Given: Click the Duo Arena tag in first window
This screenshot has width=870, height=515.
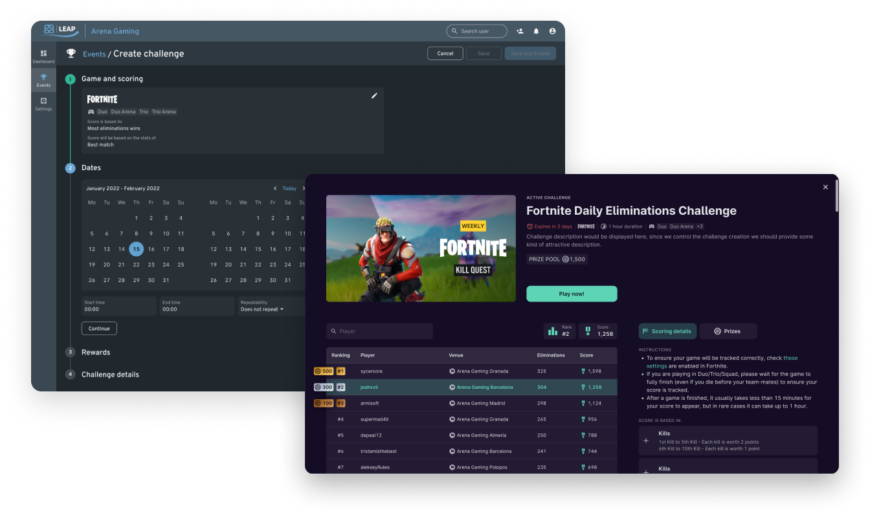Looking at the screenshot, I should tap(123, 112).
